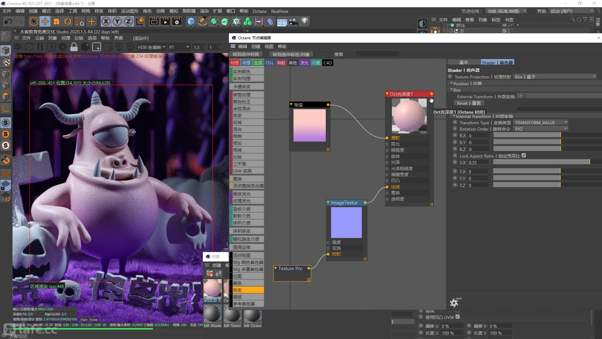Toggle the Y axis lock
This screenshot has height=339, width=602.
coord(117,21)
